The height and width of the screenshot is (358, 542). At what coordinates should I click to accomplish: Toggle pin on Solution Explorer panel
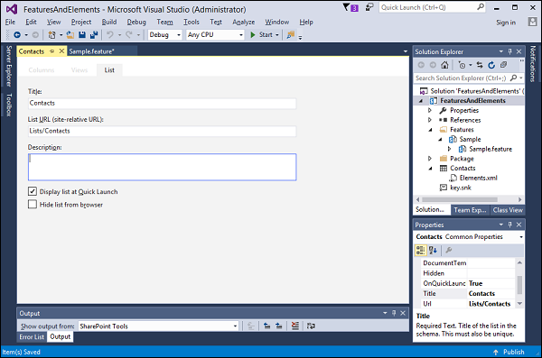click(509, 51)
